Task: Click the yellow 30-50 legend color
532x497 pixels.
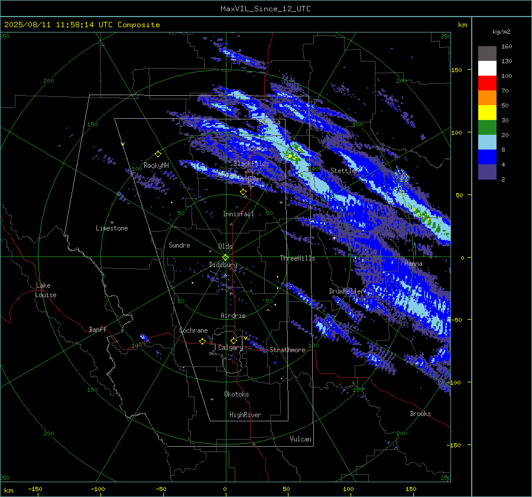Action: pos(487,113)
